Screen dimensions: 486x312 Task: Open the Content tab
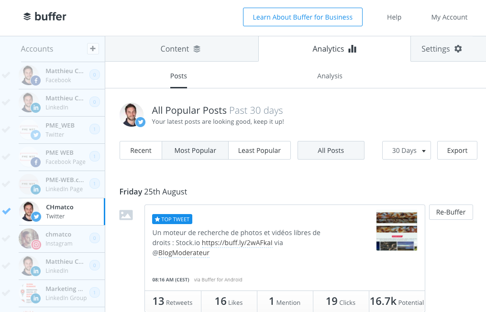182,49
